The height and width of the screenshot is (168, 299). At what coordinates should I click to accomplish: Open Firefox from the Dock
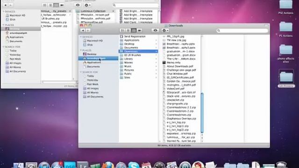tap(108, 165)
